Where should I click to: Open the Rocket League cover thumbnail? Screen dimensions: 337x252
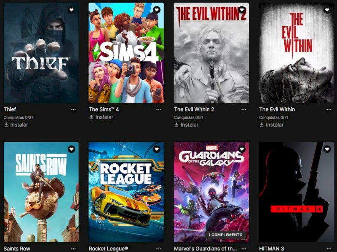pyautogui.click(x=126, y=192)
